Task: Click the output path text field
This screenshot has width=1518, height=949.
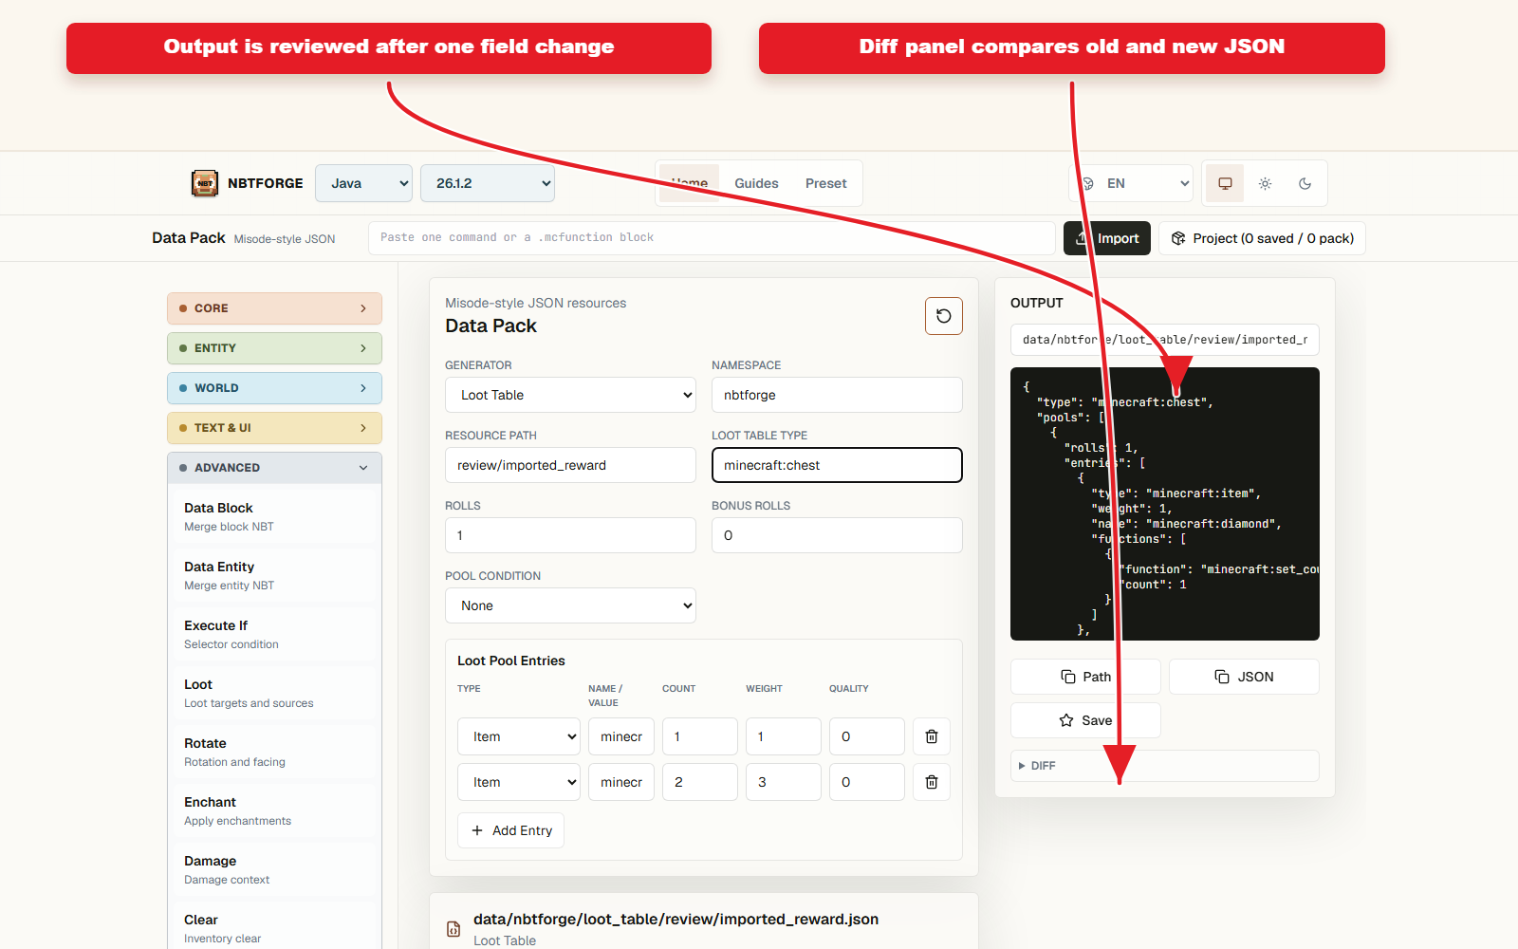Action: click(1164, 340)
